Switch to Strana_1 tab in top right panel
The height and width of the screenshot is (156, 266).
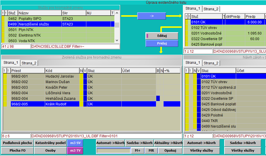point(193,8)
